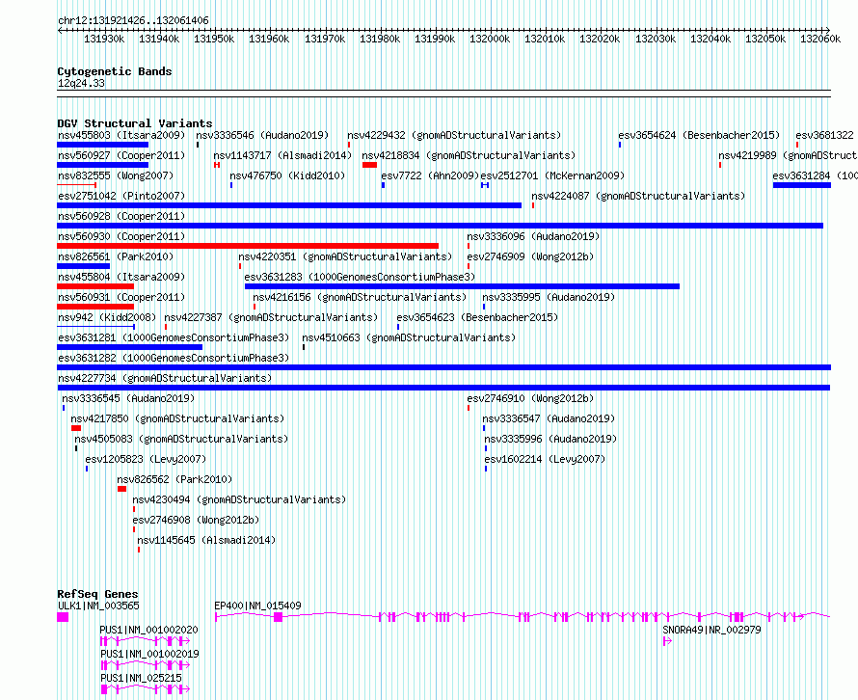Select the nsv560930 (Cooper2011) variant label
858x700 pixels.
click(x=121, y=236)
